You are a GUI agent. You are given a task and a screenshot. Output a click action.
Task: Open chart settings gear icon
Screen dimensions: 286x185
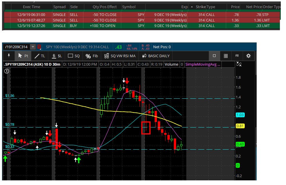click(249, 56)
